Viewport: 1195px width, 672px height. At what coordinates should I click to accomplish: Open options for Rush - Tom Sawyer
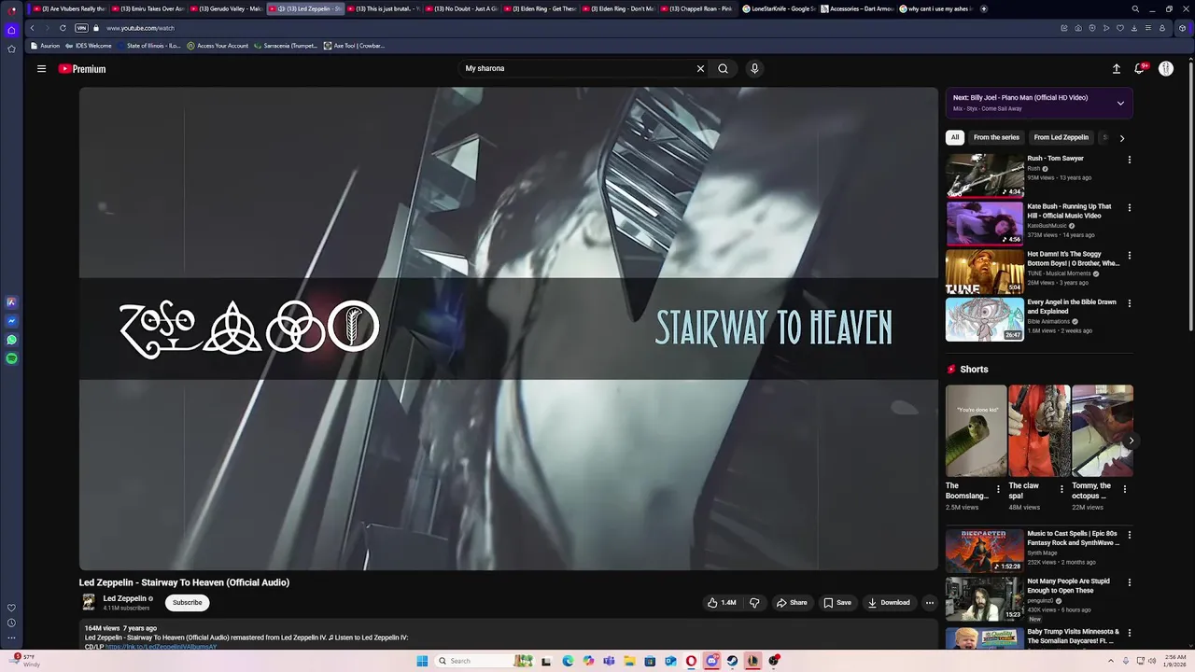(x=1129, y=160)
